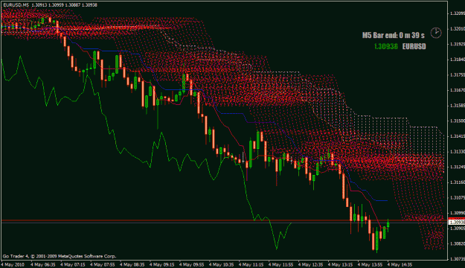Click the 1.31500 price axis label
Screen dimensions: 465x268
point(458,121)
